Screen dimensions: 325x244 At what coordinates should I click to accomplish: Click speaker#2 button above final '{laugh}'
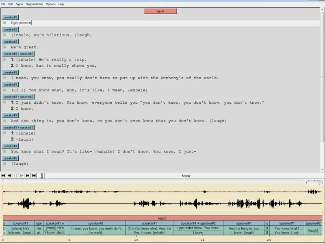point(11,158)
